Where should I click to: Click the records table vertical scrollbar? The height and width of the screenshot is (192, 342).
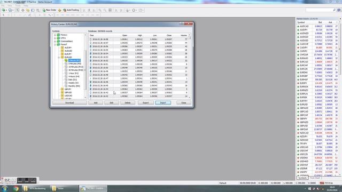click(x=190, y=66)
